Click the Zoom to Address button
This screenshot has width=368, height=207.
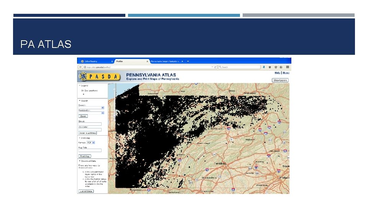coord(87,133)
